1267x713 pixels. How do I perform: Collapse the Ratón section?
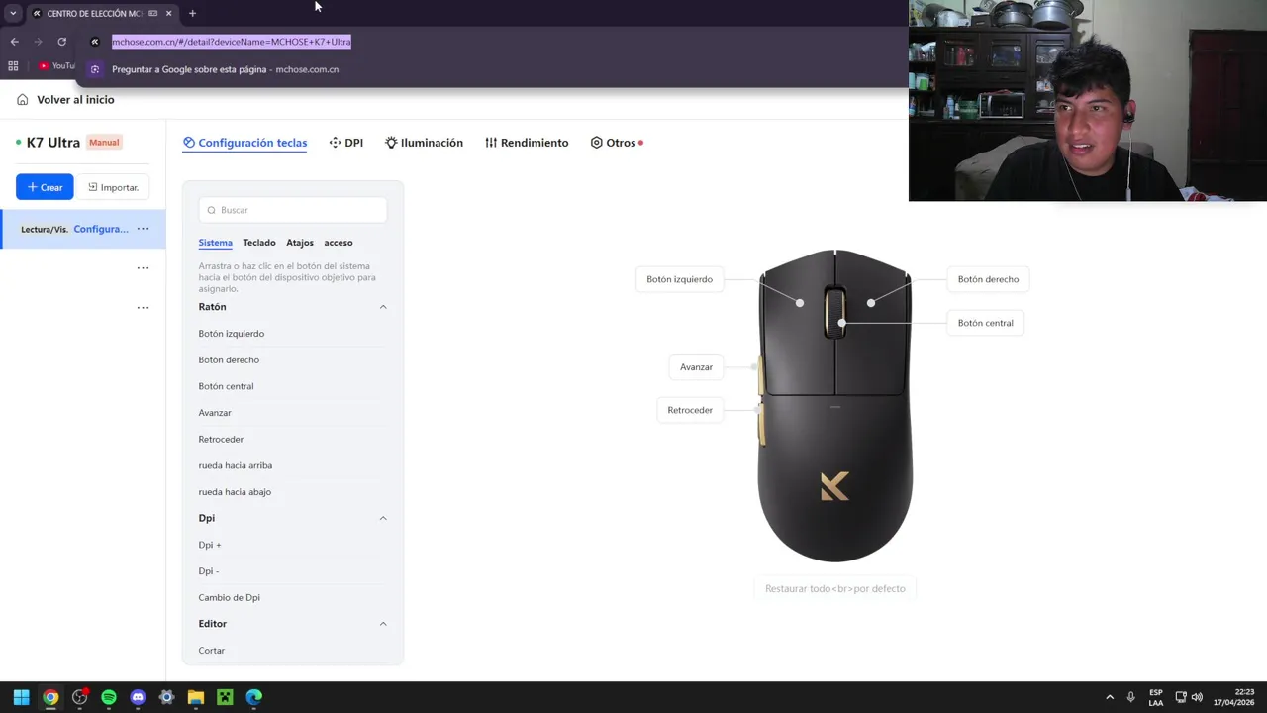[383, 307]
